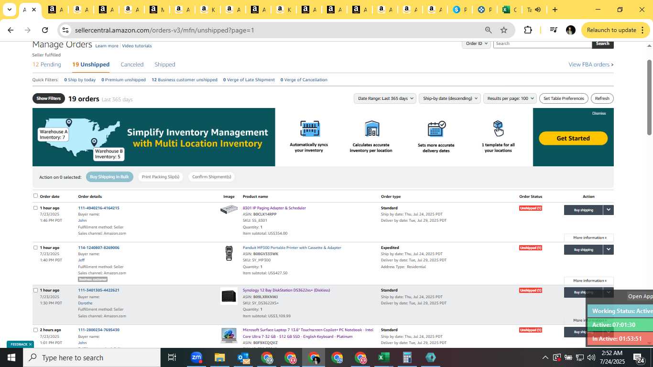Image resolution: width=653 pixels, height=367 pixels.
Task: Click Set Table Preferences
Action: [x=564, y=98]
